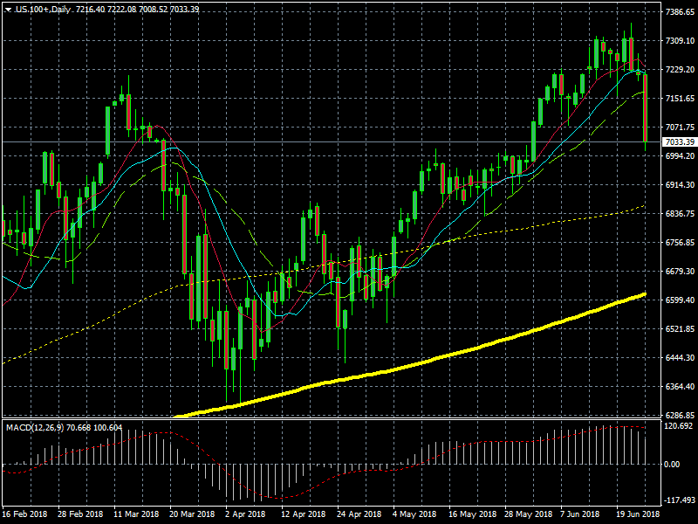Image resolution: width=698 pixels, height=524 pixels.
Task: Click the current price tag 7033.39
Action: click(x=679, y=141)
